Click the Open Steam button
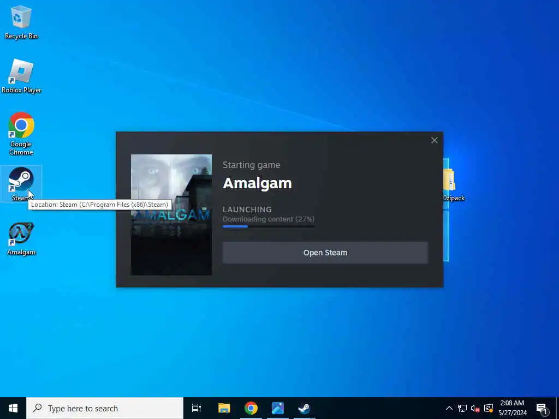This screenshot has width=559, height=419. coord(325,253)
